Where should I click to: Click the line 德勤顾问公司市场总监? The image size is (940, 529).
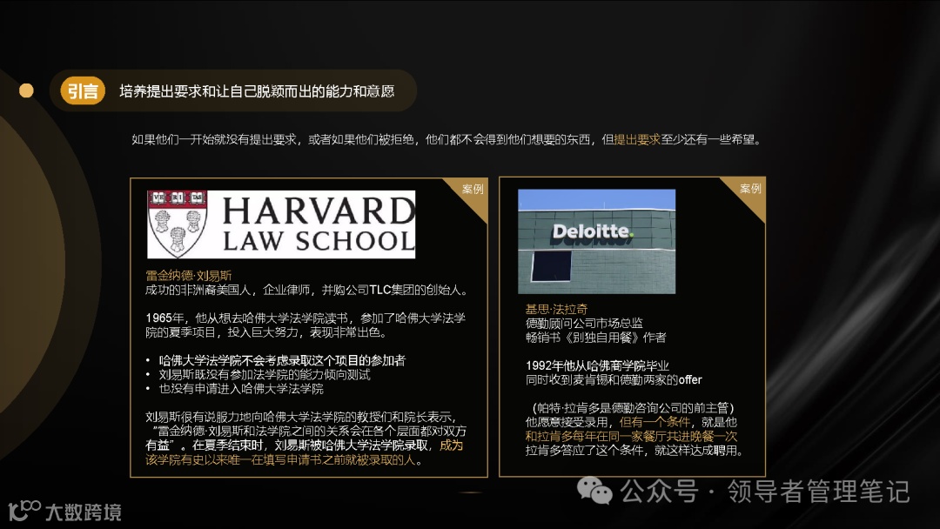click(x=584, y=323)
